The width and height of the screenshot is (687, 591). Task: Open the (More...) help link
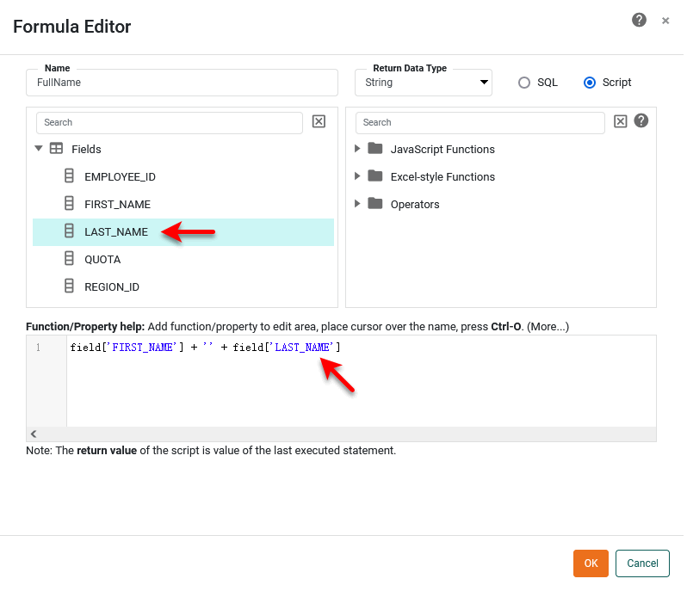[x=548, y=327]
